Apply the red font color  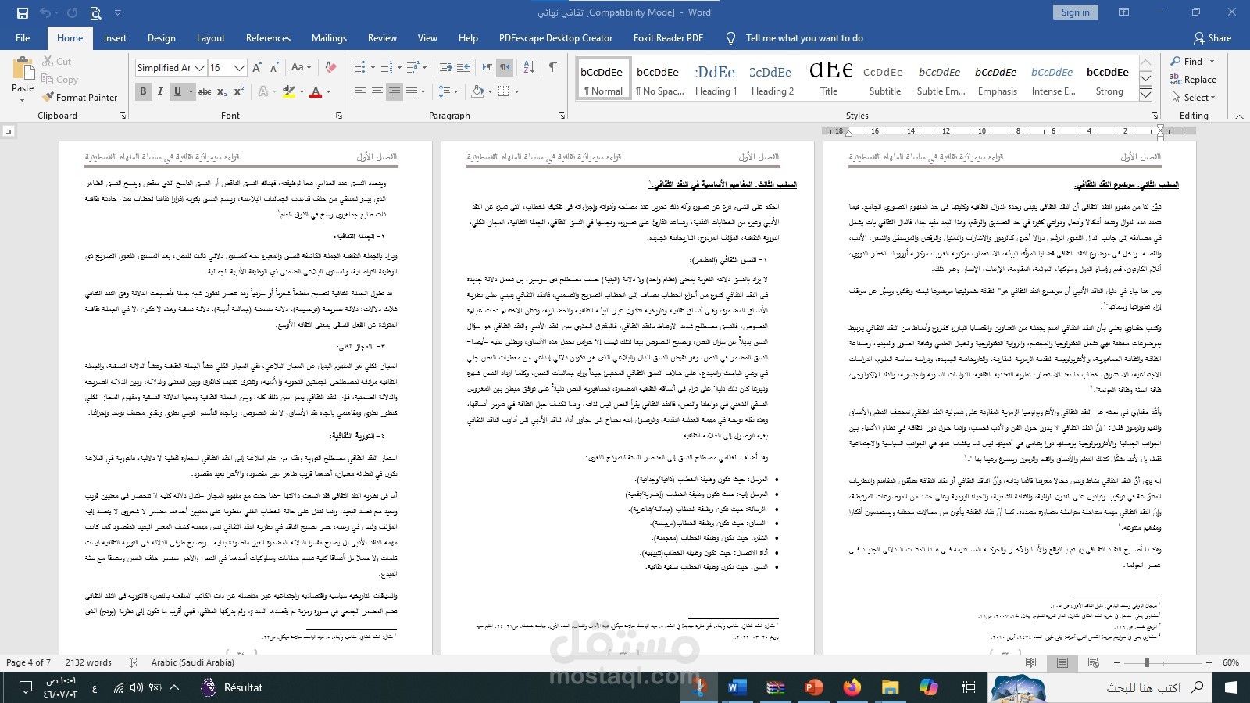pos(316,91)
